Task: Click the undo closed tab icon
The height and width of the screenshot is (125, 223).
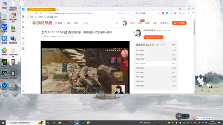Action: (x=180, y=13)
